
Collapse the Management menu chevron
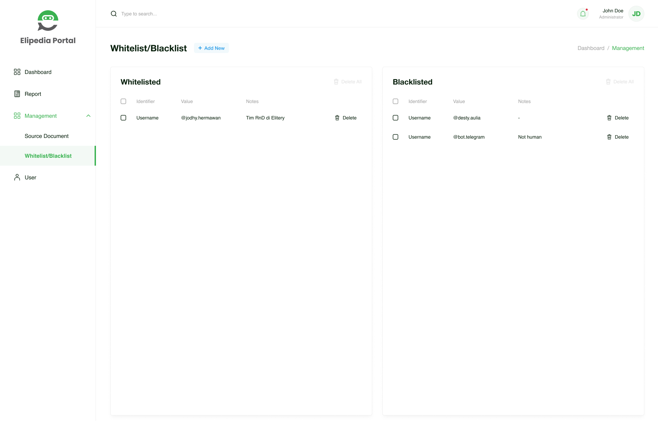click(x=88, y=116)
